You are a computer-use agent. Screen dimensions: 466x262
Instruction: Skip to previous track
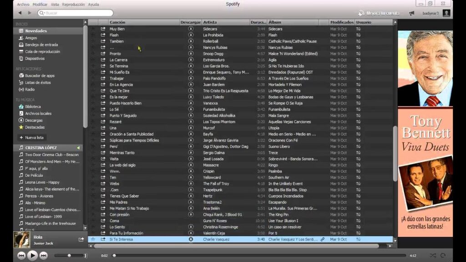click(21, 256)
